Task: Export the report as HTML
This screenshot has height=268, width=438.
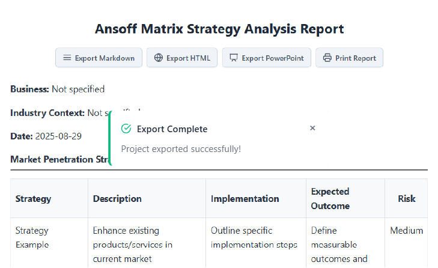Action: coord(182,58)
